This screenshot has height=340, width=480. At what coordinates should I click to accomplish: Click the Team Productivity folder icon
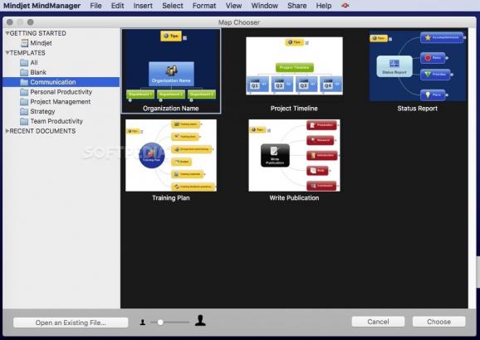point(24,121)
